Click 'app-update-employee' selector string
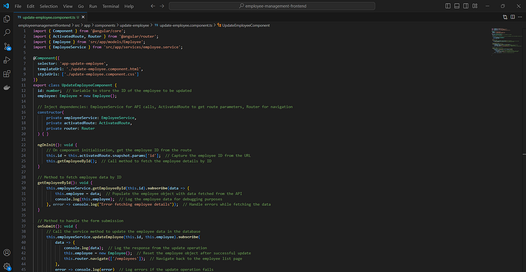 coord(82,63)
